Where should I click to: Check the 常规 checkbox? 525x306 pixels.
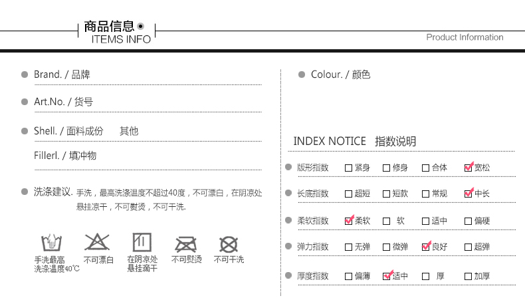pos(425,194)
